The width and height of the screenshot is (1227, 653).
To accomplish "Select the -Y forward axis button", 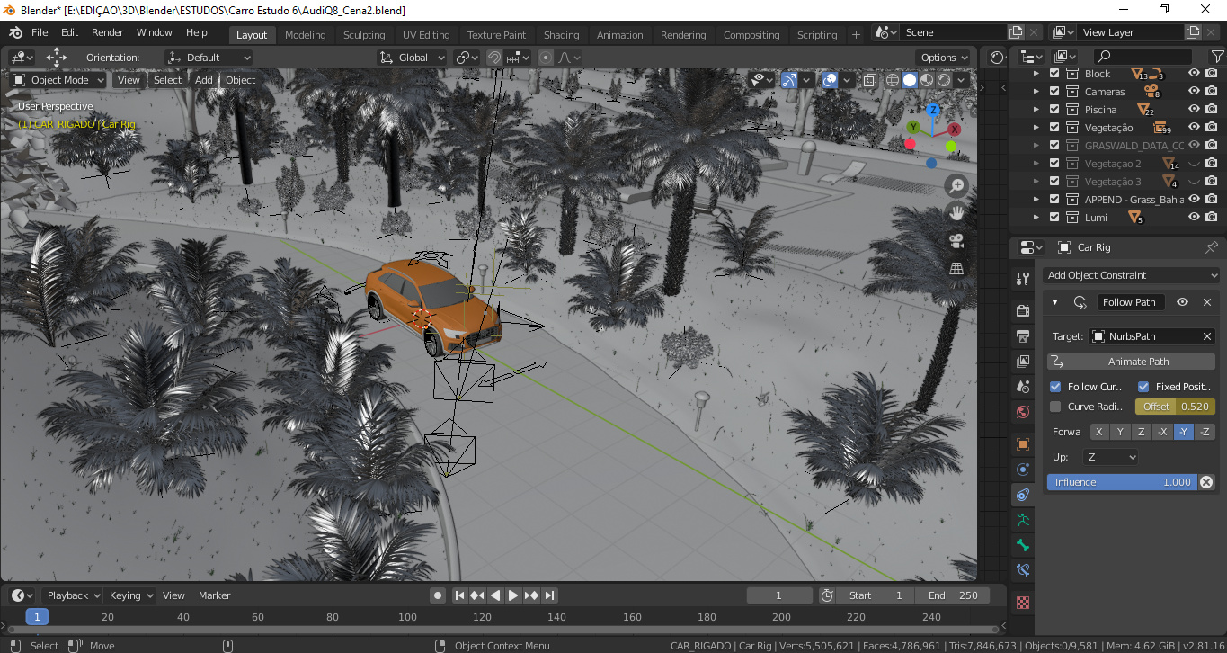I will (1184, 432).
